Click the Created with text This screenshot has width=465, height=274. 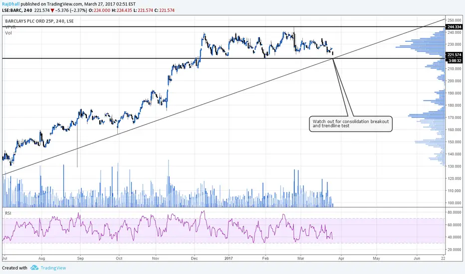point(15,268)
